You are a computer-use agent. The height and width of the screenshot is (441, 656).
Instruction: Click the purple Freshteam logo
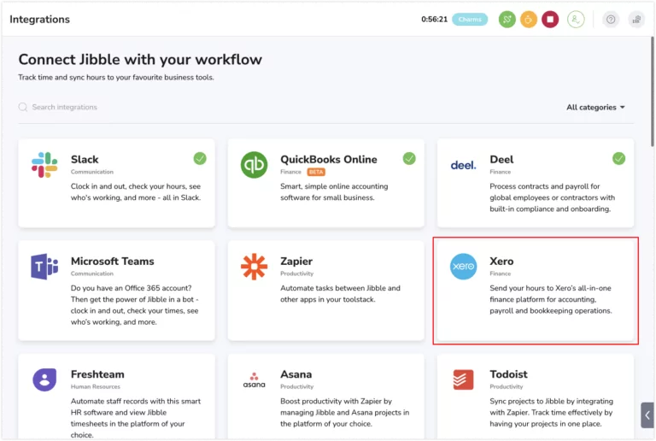pos(44,380)
